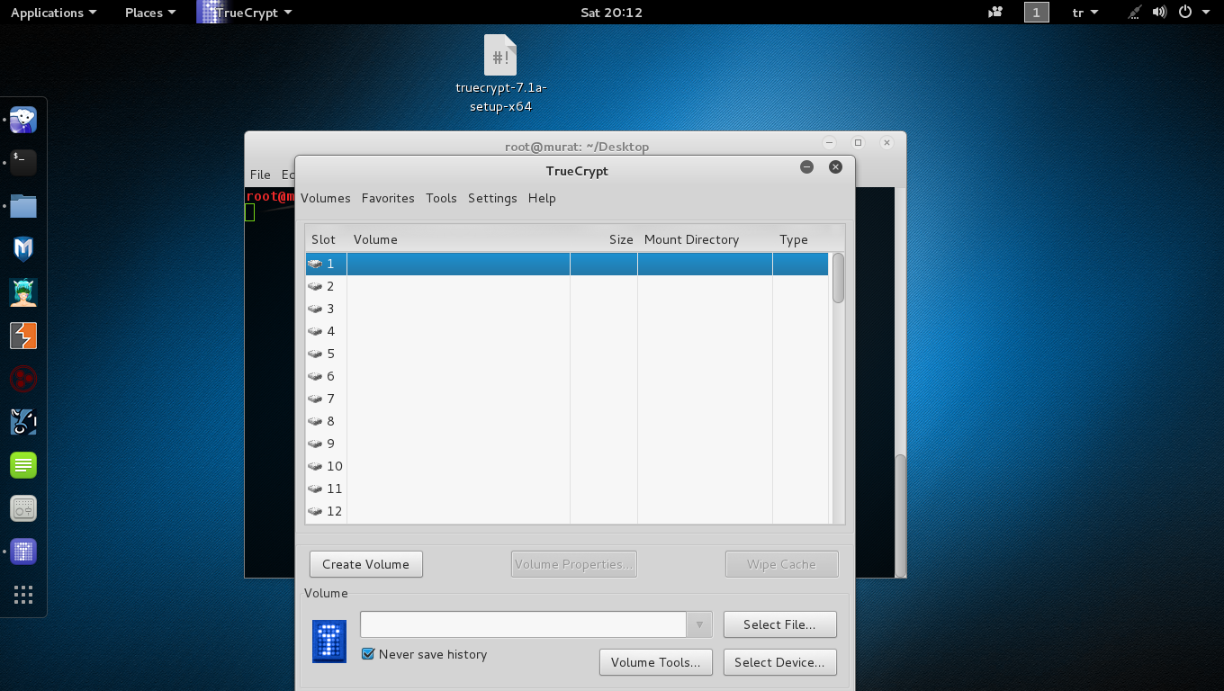Open the tr keyboard layout dropdown

coord(1085,13)
